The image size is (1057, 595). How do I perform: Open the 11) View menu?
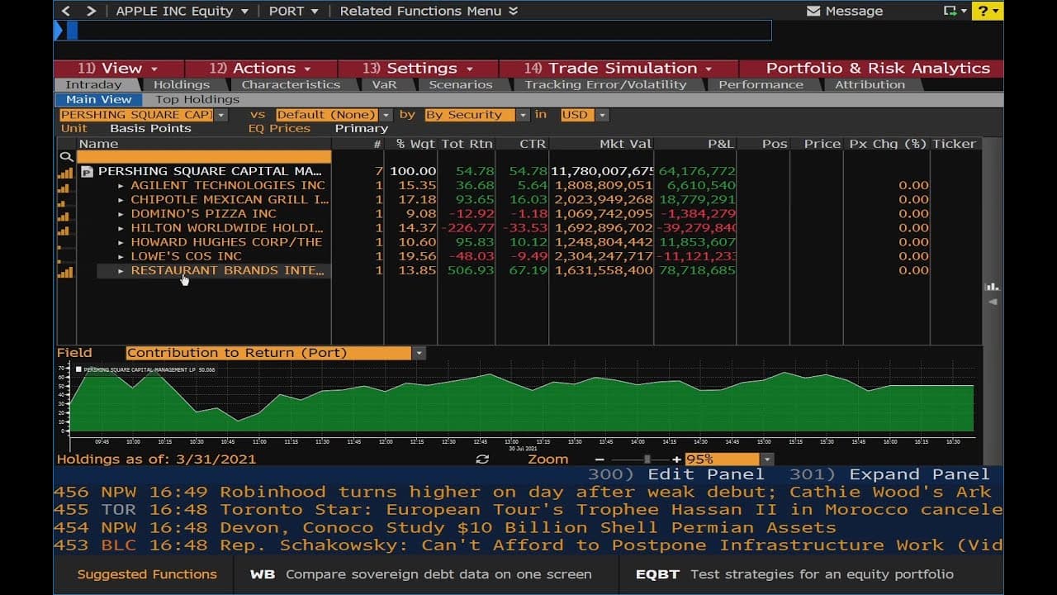[x=117, y=69]
